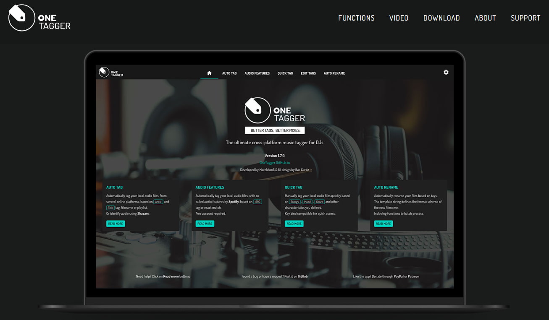549x320 pixels.
Task: Click "Developed by Marekkon5" credit line
Action: click(x=275, y=170)
